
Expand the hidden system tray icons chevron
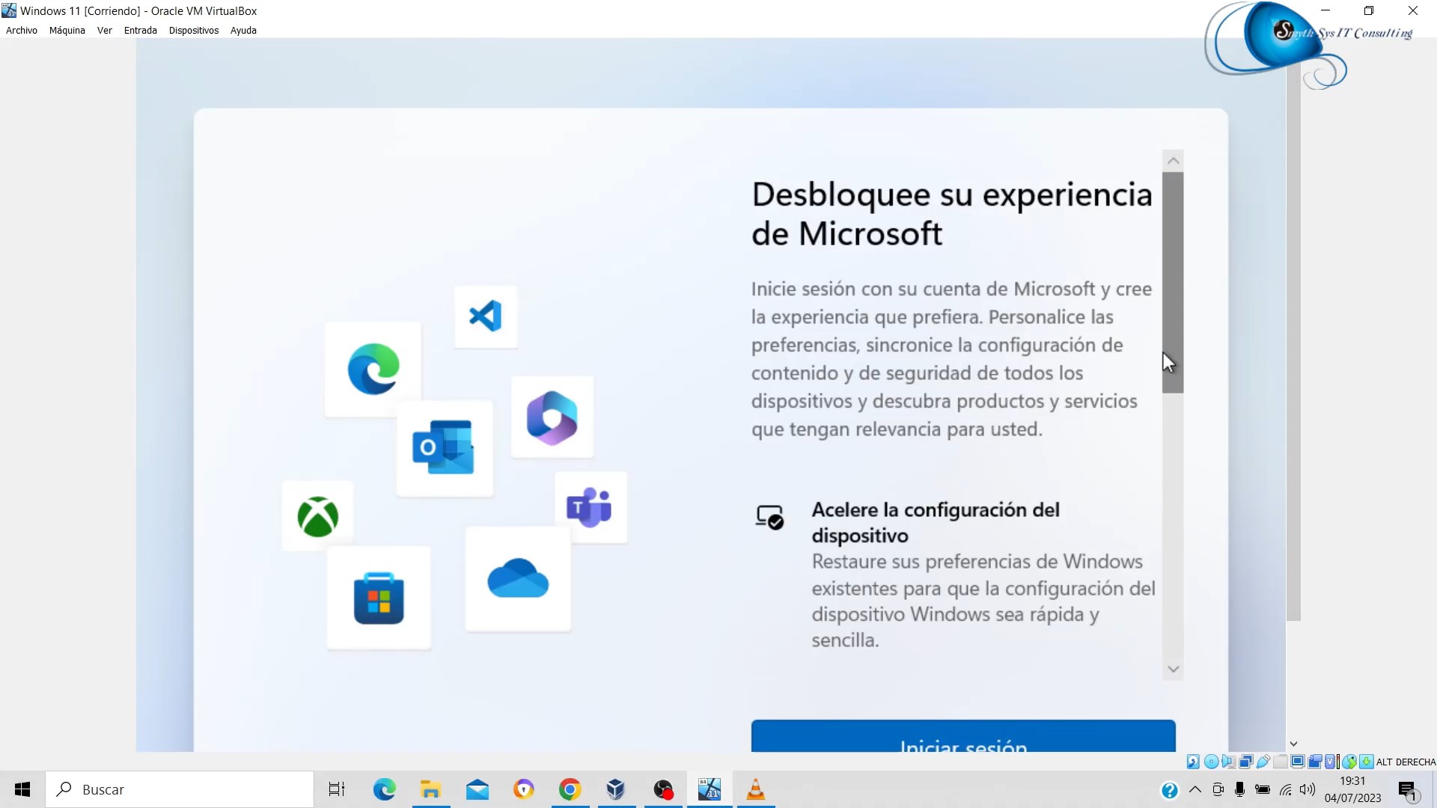1195,789
